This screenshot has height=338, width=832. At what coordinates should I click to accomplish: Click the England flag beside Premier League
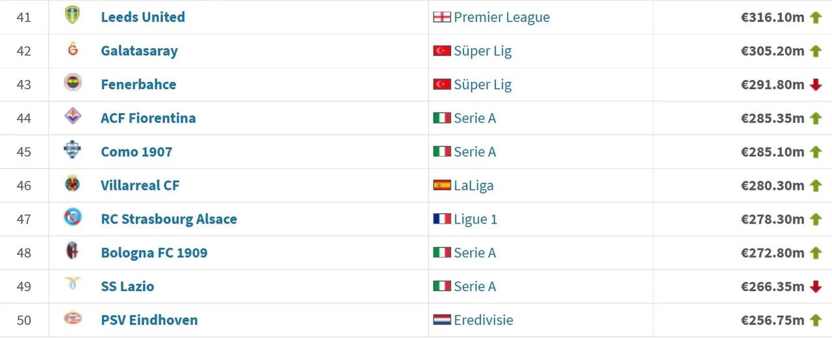tap(442, 17)
